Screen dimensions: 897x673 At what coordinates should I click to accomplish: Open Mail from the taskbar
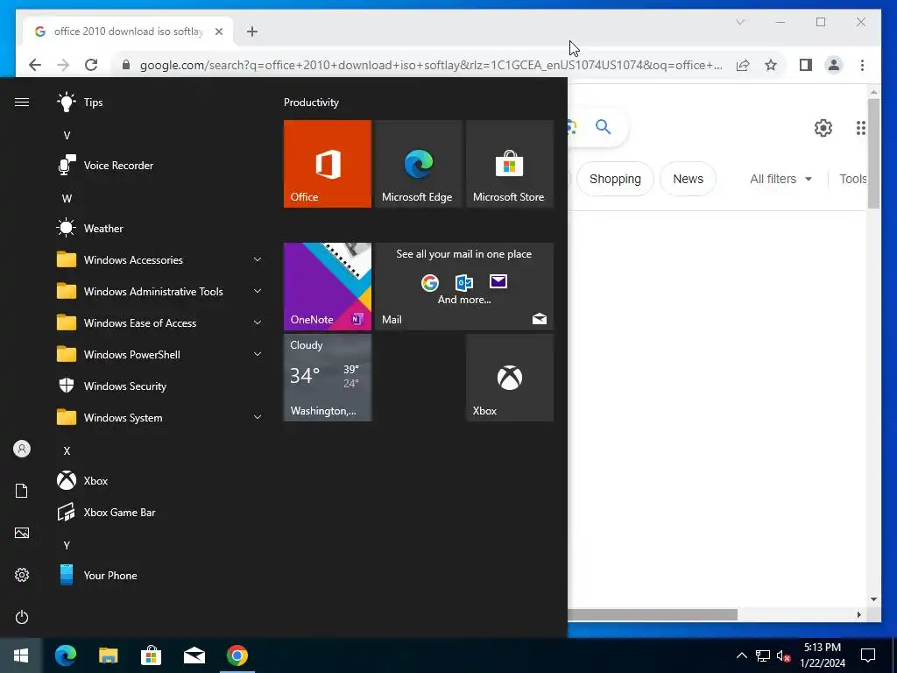click(194, 655)
